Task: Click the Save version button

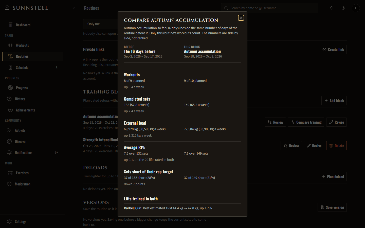Action: coord(332,207)
